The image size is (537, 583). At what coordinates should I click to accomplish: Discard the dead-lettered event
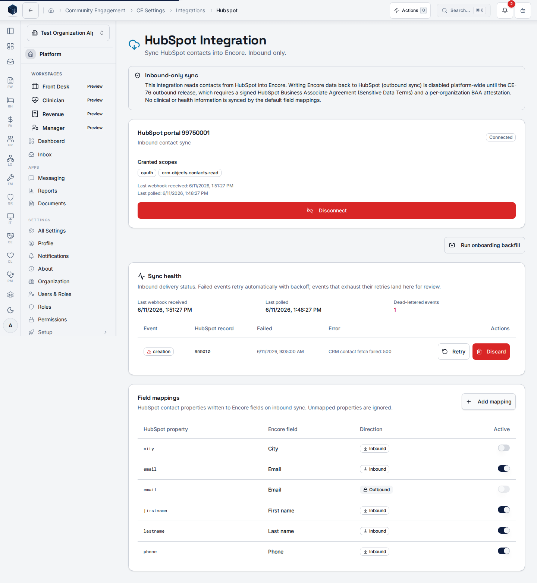(x=491, y=352)
